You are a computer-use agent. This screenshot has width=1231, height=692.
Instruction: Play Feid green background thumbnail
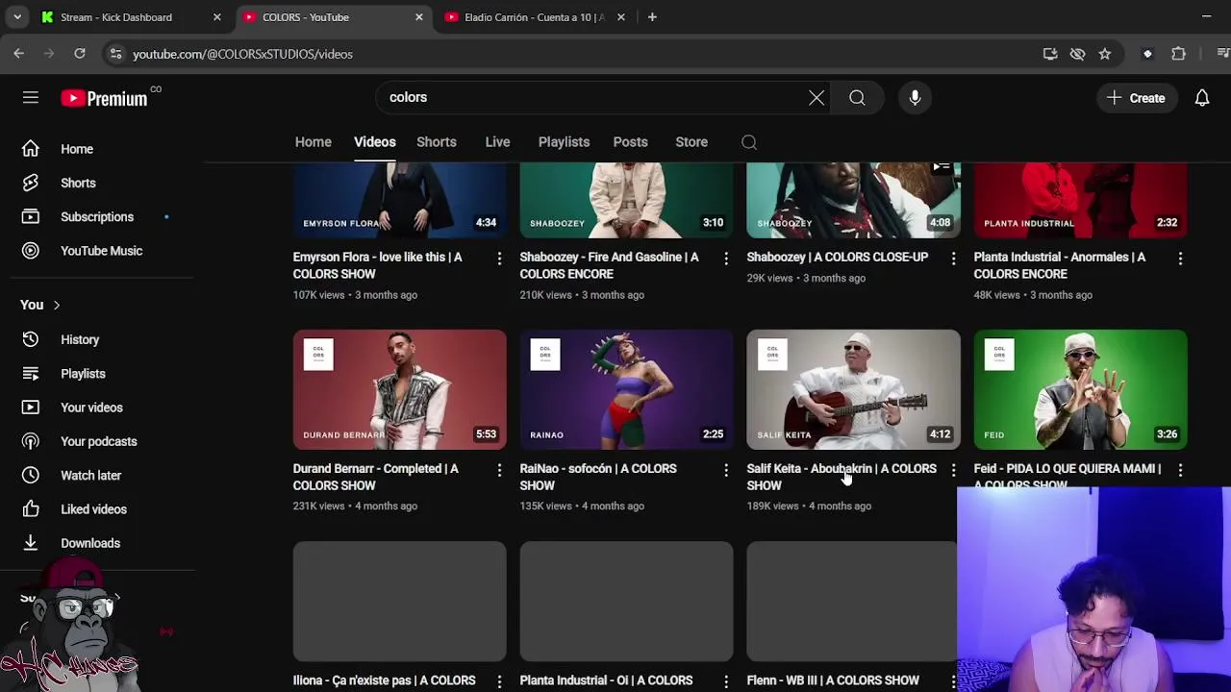tap(1081, 389)
